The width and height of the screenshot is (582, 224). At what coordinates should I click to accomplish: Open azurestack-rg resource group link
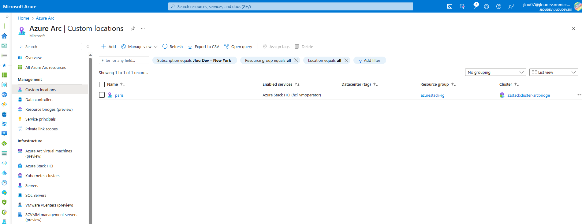point(432,95)
